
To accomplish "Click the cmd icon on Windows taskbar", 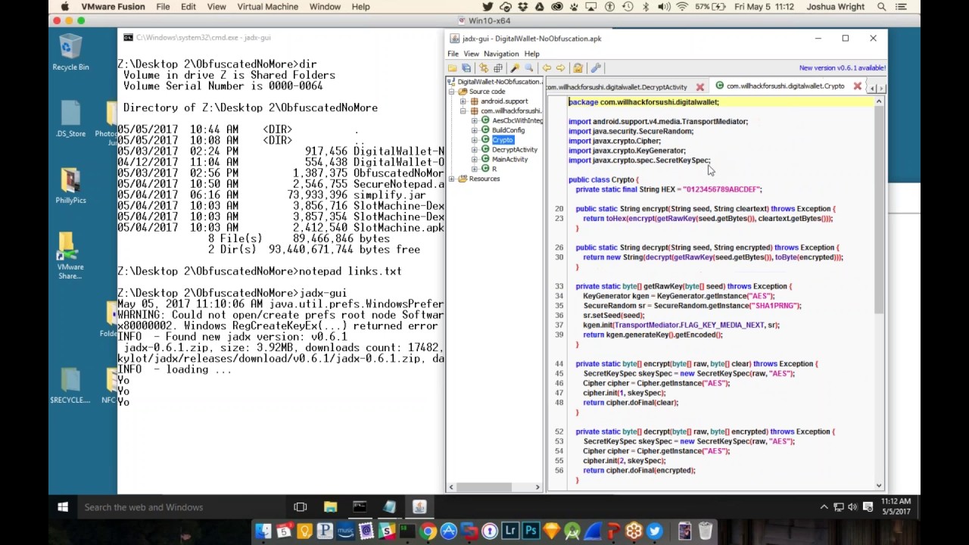I will coord(360,507).
